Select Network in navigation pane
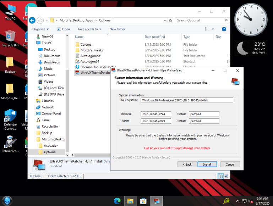This screenshot has width=273, height=206. point(45,107)
